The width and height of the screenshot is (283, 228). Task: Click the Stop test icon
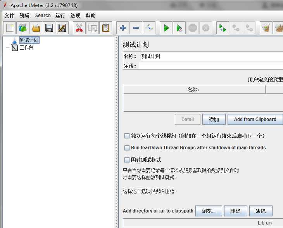[192, 28]
